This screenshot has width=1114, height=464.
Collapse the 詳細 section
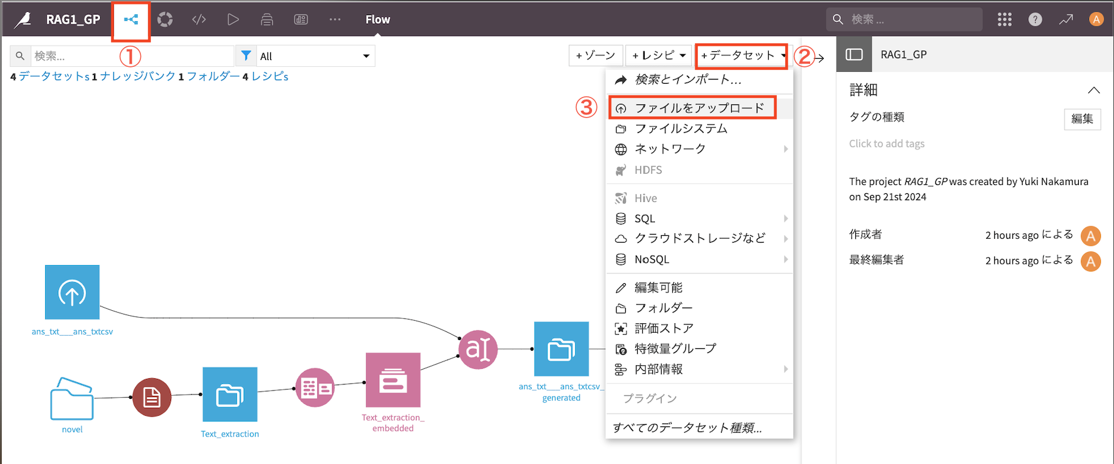(1094, 90)
